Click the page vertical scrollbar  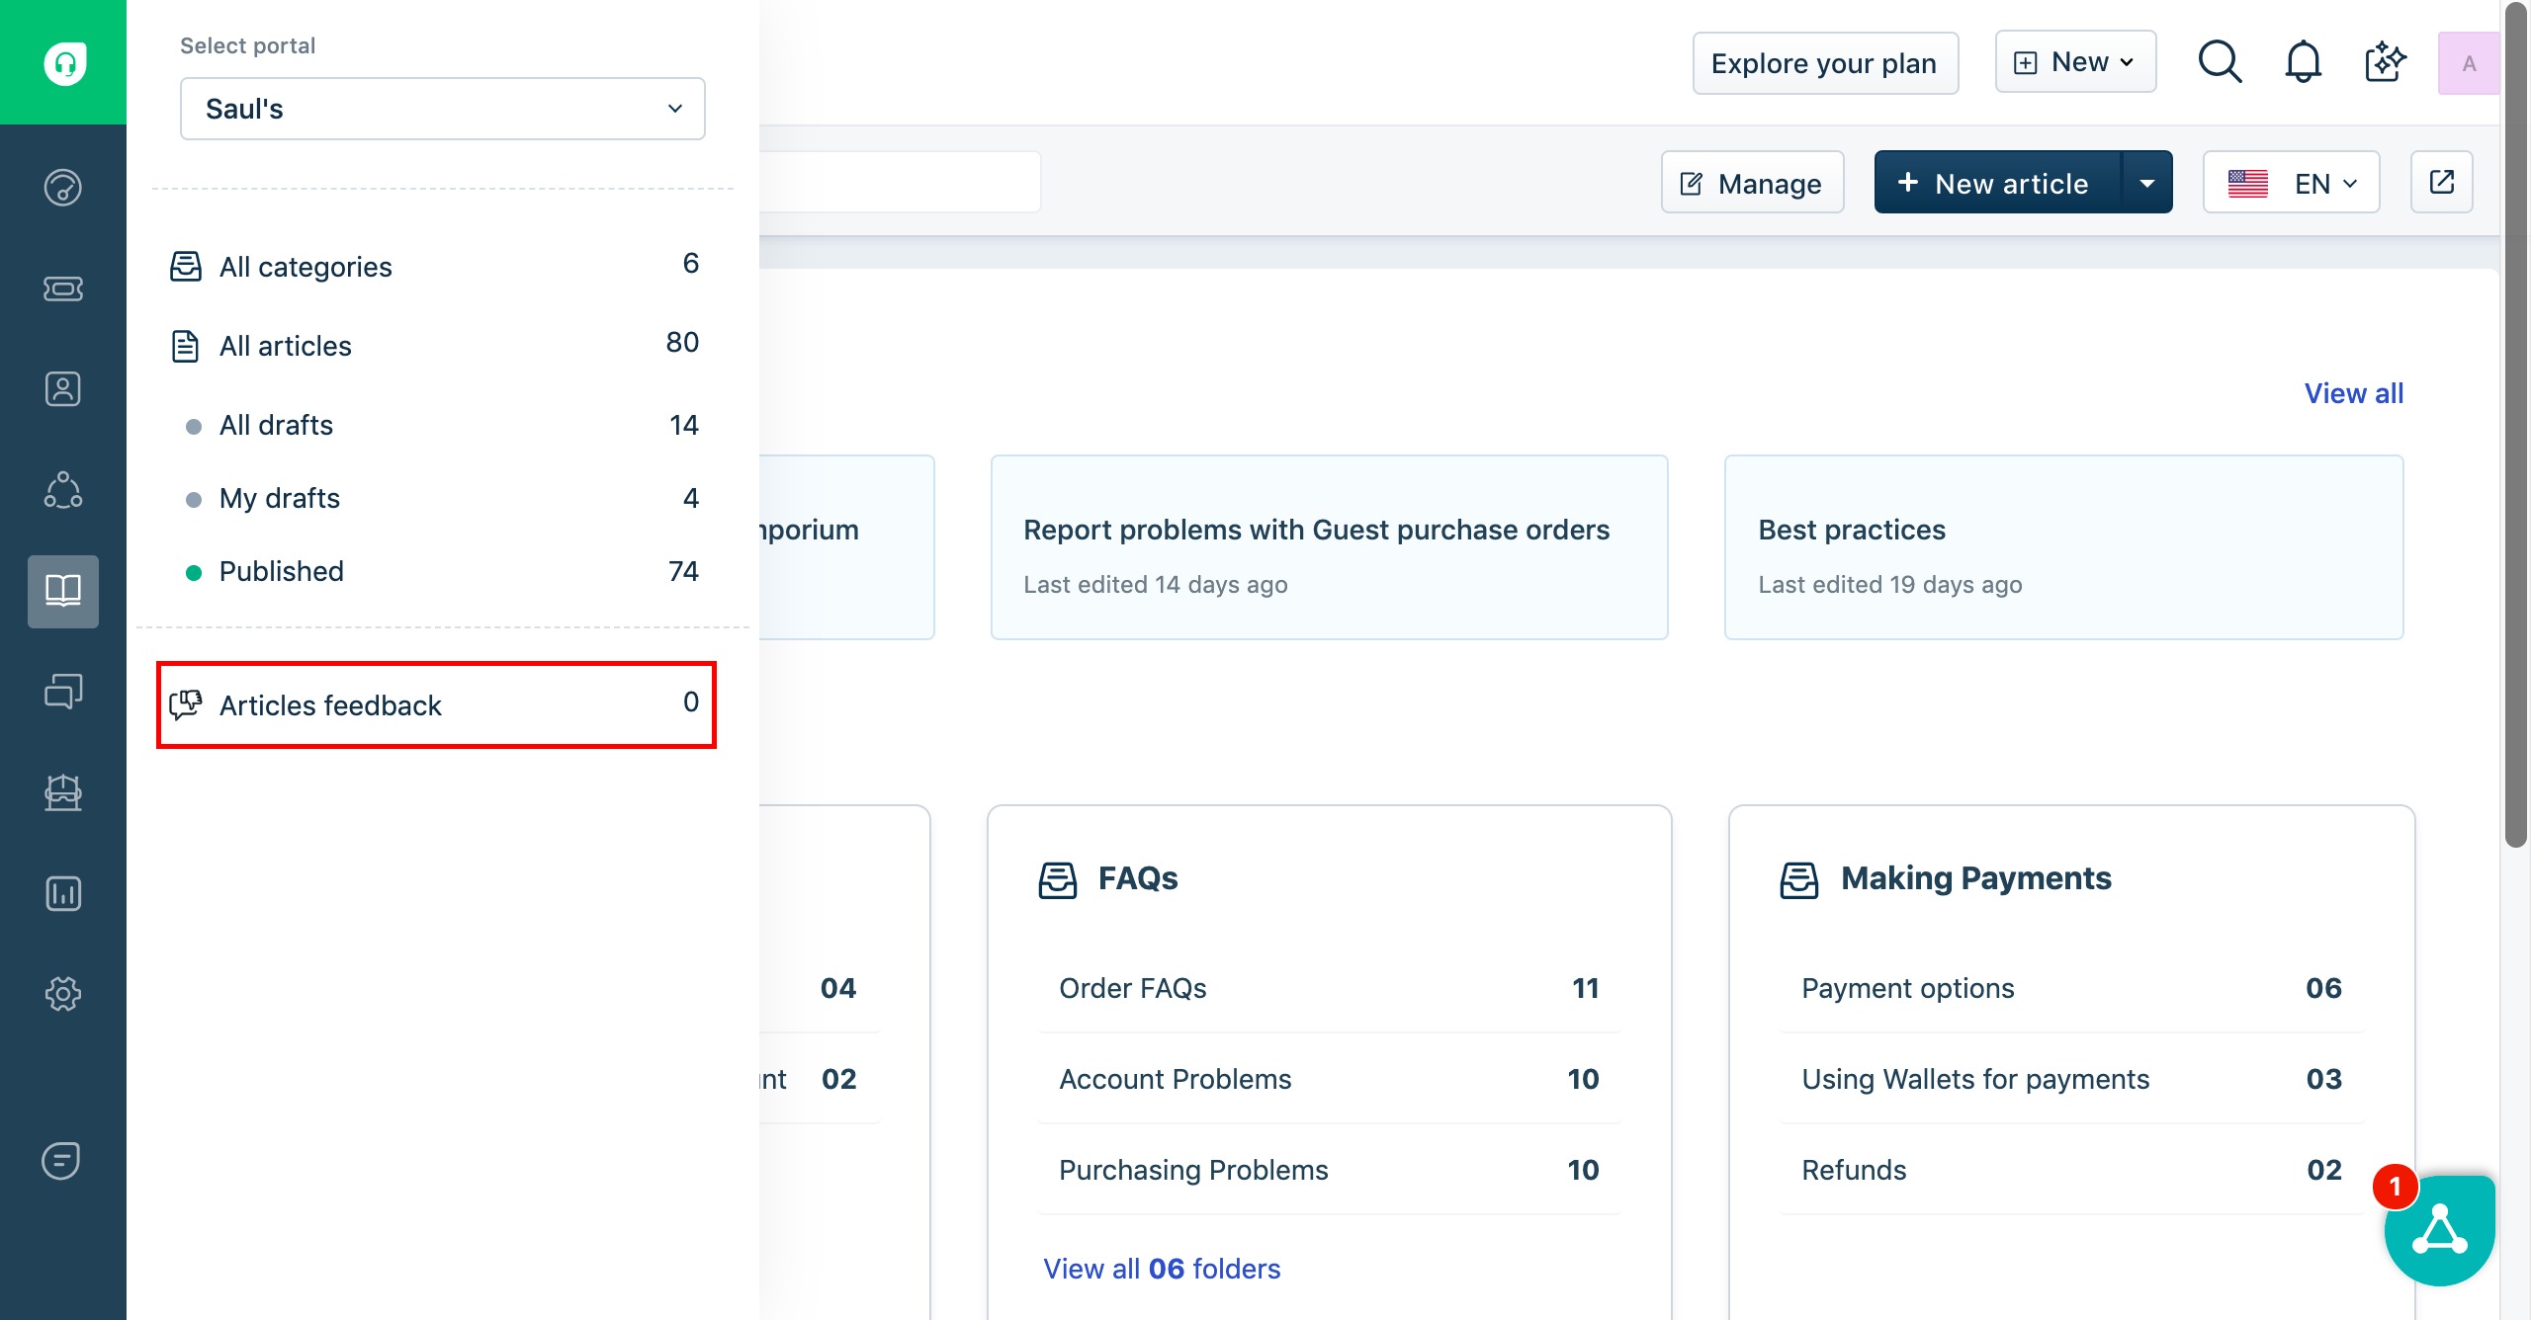[2517, 425]
